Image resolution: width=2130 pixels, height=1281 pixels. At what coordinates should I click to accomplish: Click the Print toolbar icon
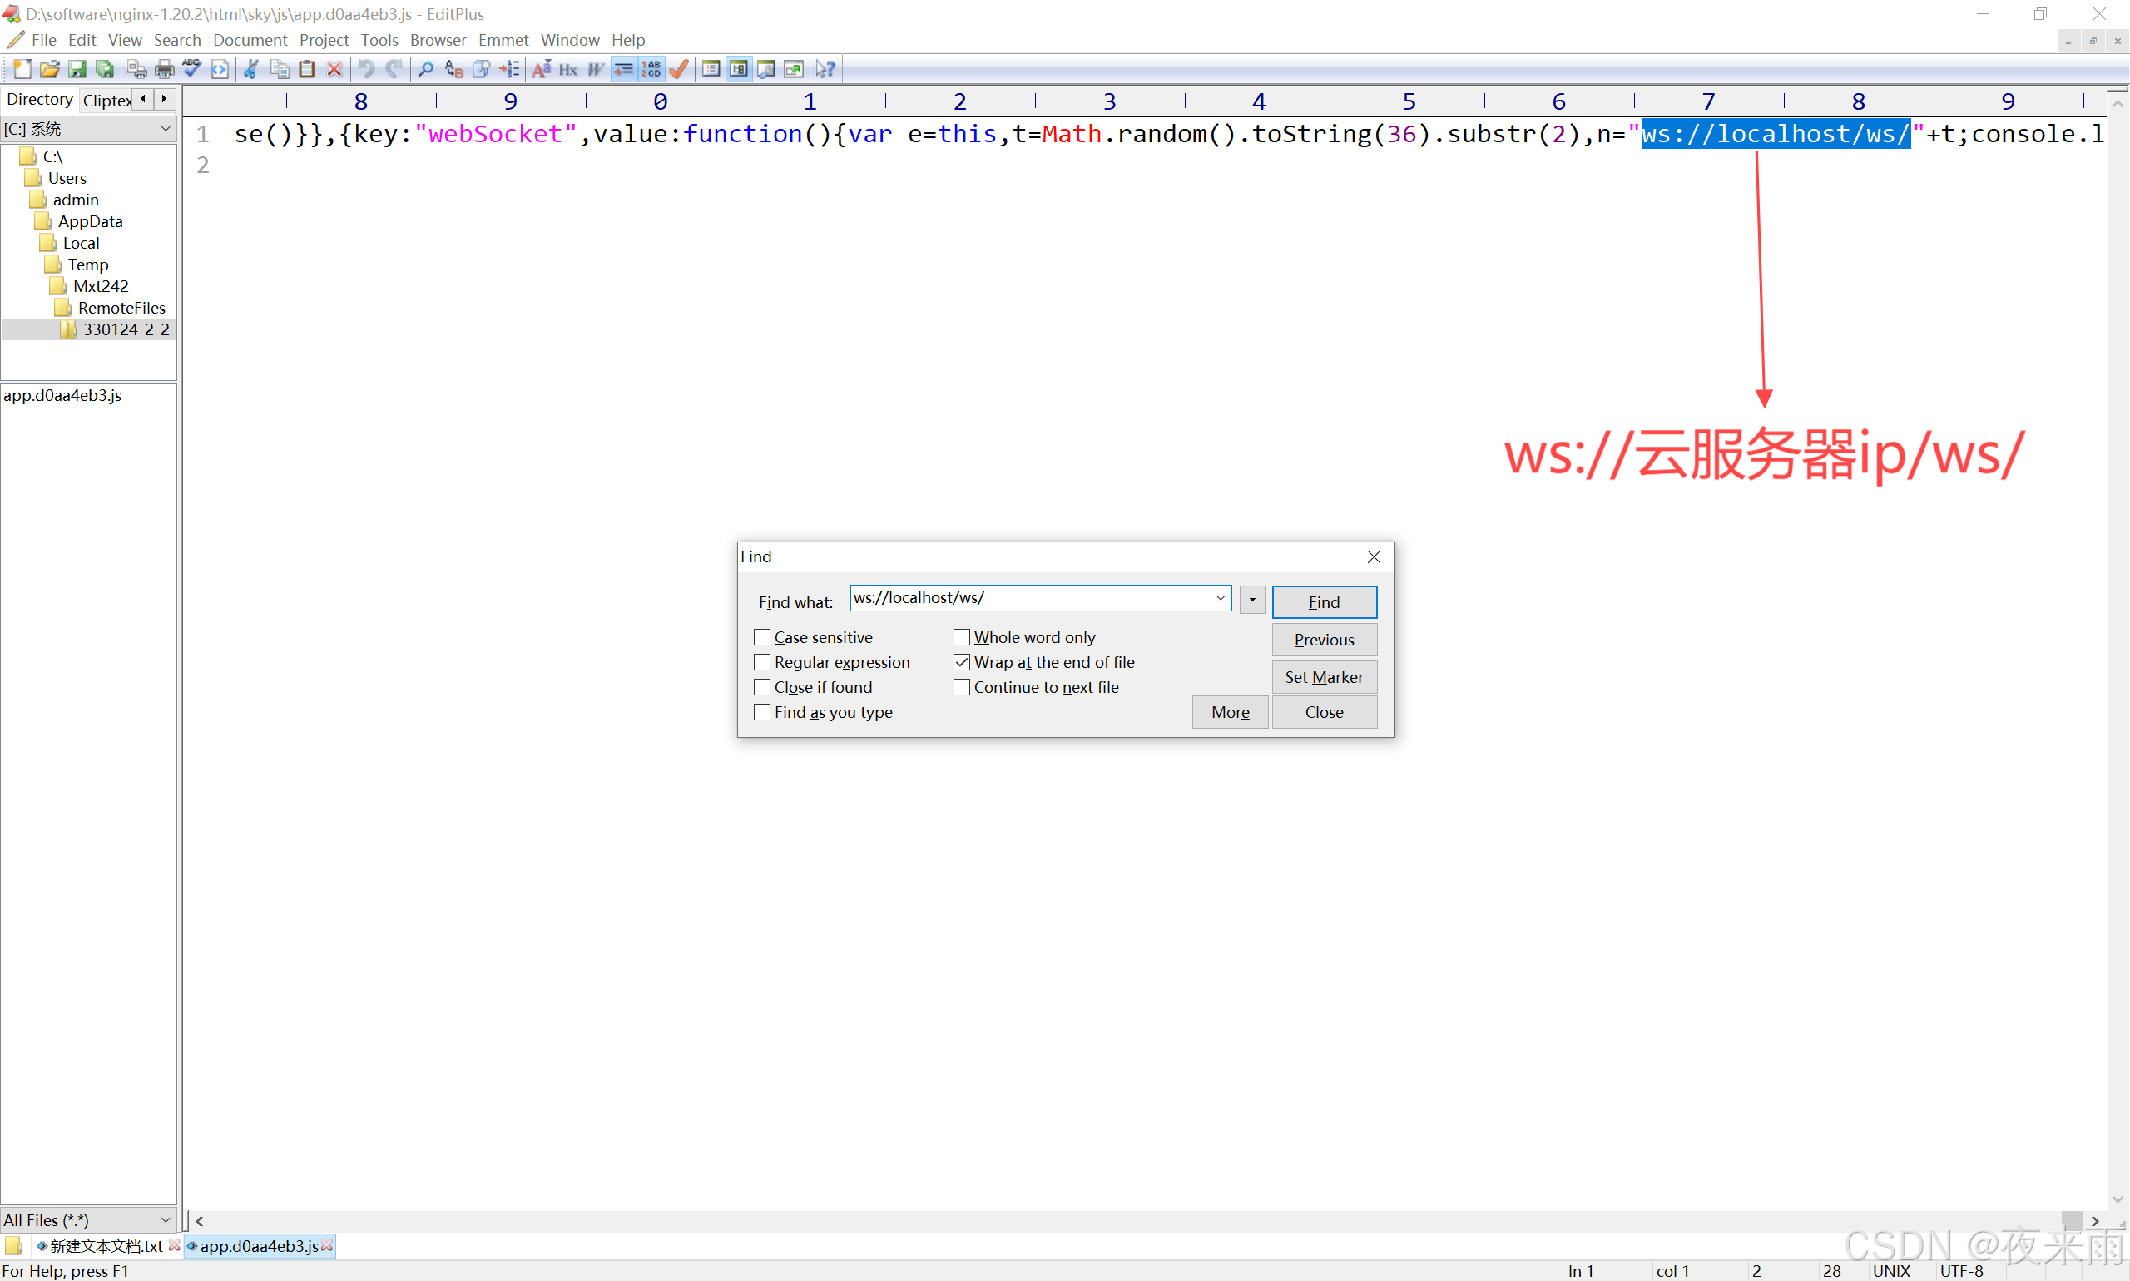164,69
